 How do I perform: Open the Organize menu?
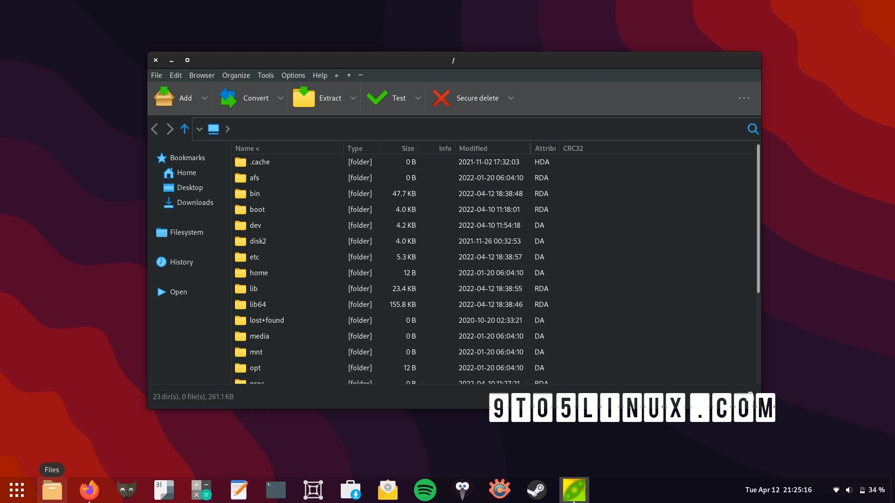[236, 75]
